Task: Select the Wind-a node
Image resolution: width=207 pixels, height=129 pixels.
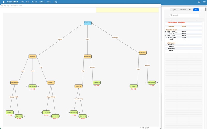Action: [x=78, y=86]
